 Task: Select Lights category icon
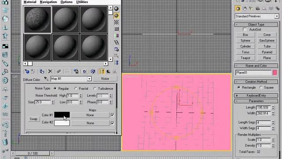coord(251,9)
